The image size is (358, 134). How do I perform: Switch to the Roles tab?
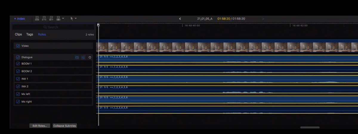pyautogui.click(x=42, y=34)
